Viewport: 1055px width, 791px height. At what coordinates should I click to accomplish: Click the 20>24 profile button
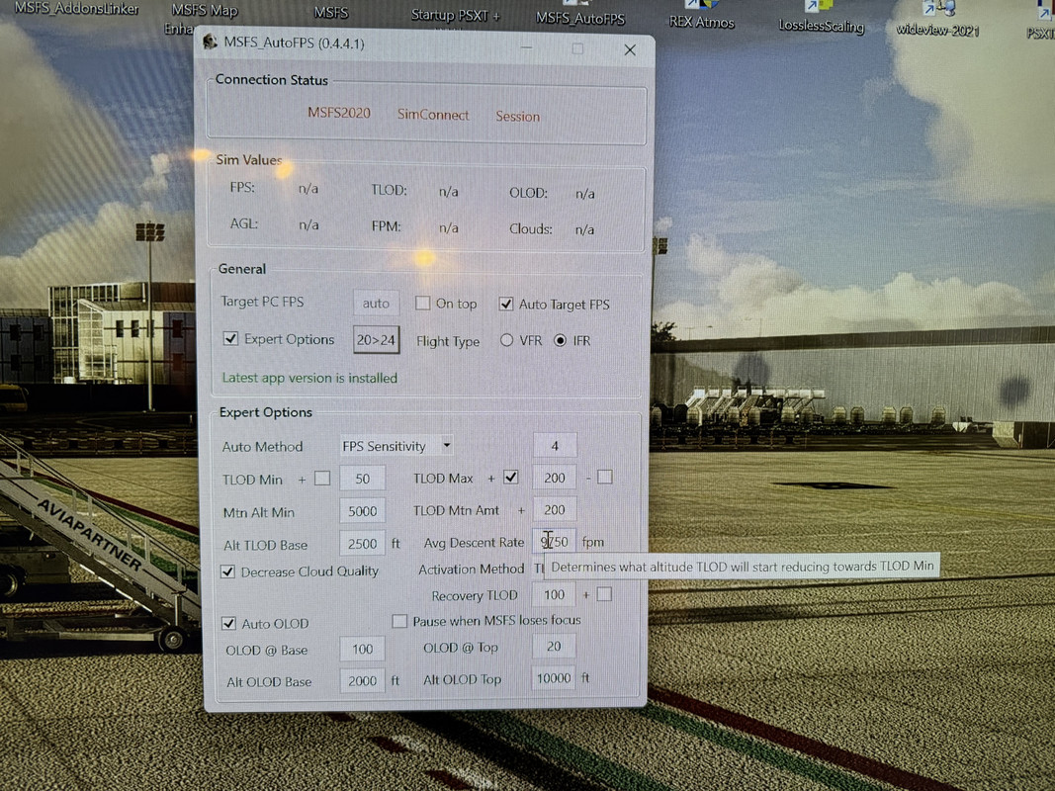pos(376,340)
